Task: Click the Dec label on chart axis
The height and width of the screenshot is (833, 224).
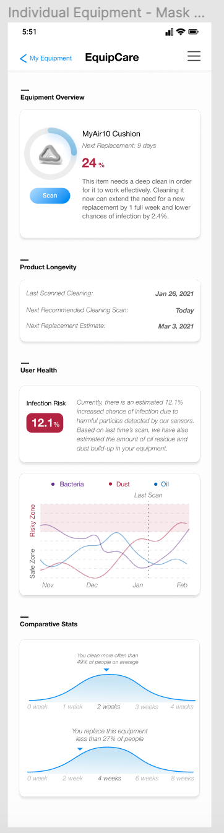Action: coord(92,585)
